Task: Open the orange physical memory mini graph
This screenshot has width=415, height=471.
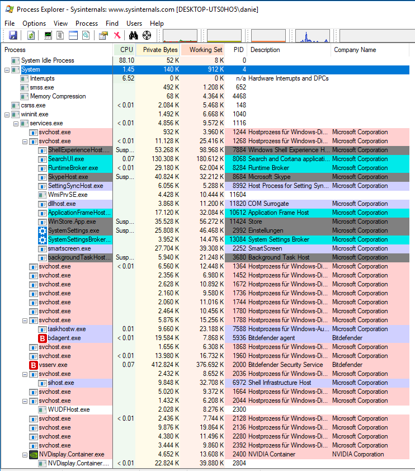Action: point(268,35)
